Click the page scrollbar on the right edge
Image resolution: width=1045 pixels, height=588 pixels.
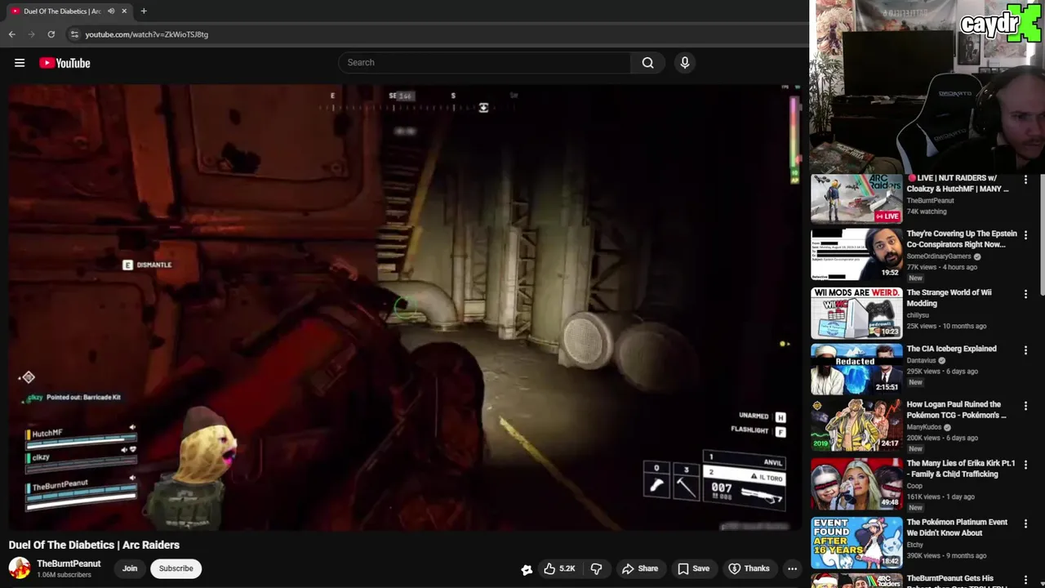[x=1042, y=233]
